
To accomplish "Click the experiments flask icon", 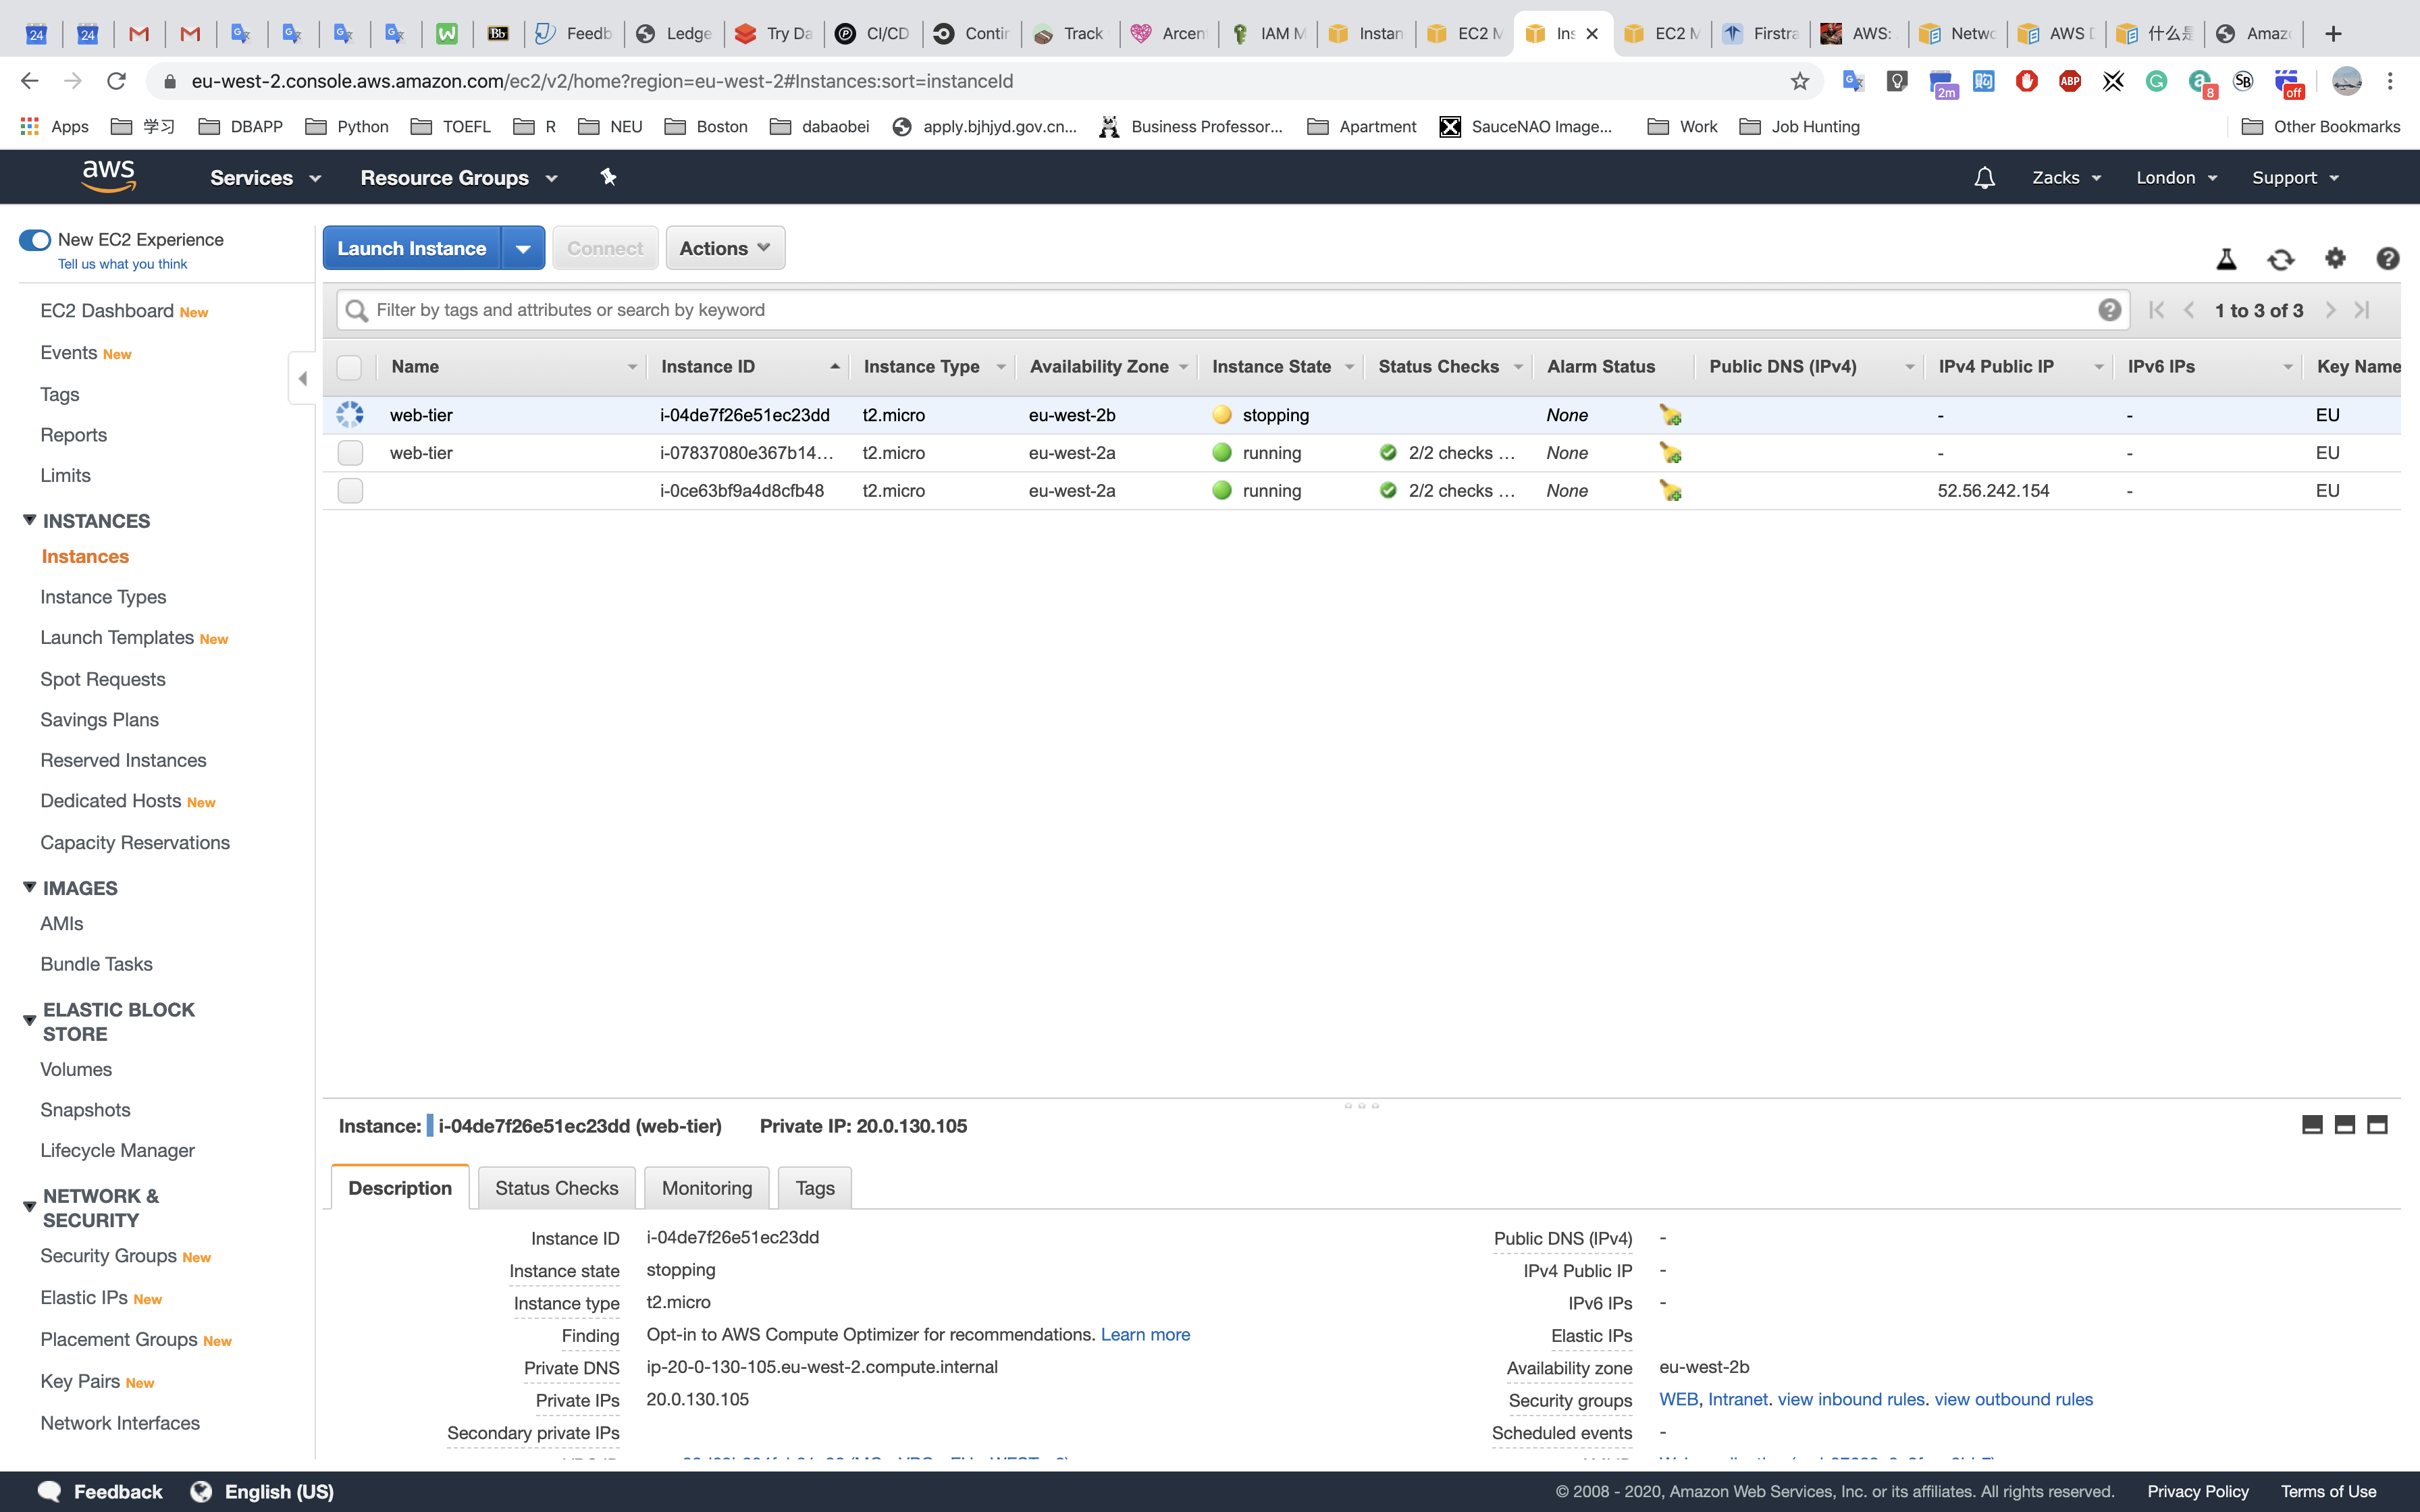I will pyautogui.click(x=2226, y=260).
